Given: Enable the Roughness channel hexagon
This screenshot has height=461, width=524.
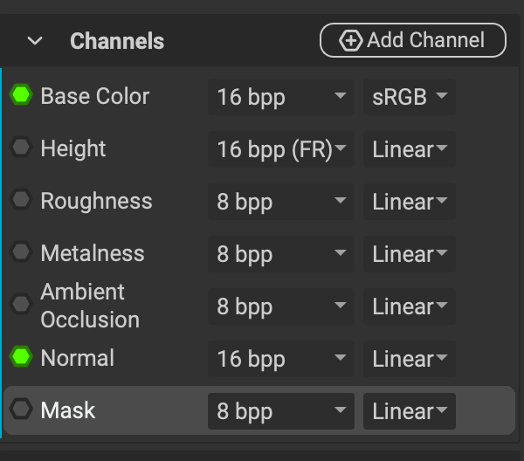Looking at the screenshot, I should (x=21, y=201).
